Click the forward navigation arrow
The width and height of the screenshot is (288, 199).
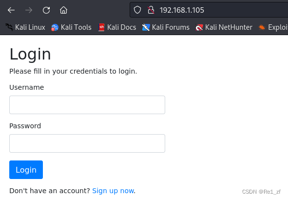(29, 10)
